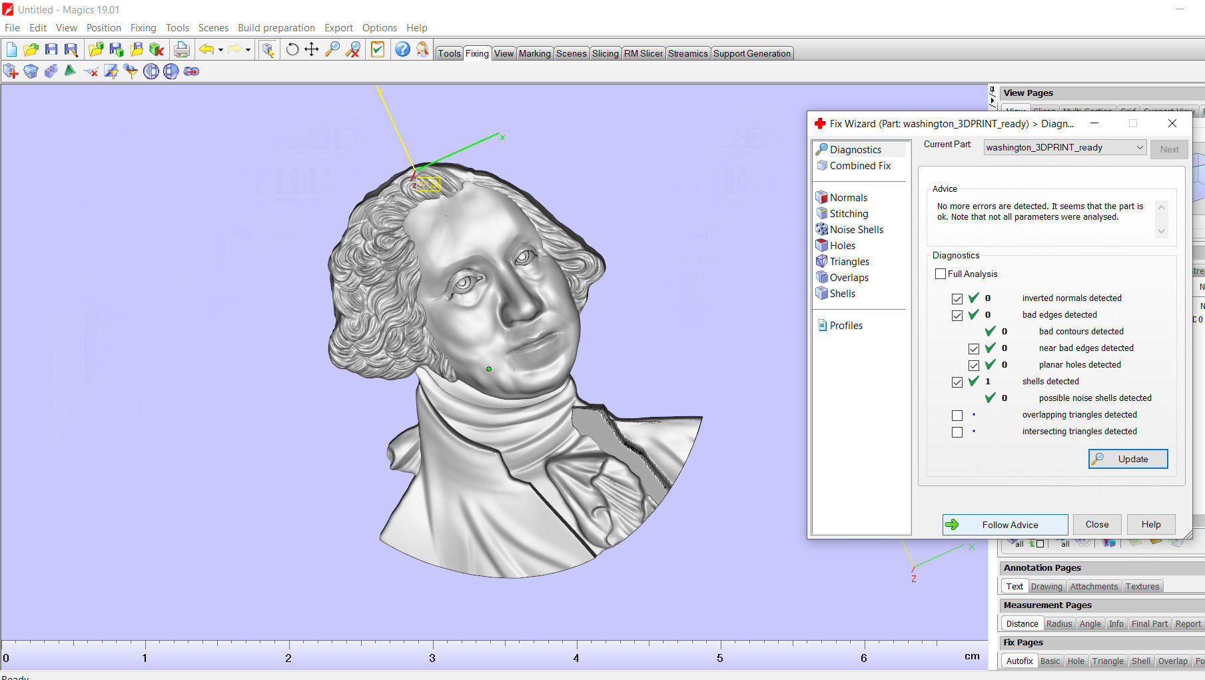
Task: Switch to the Marking toolbar tab
Action: 534,53
